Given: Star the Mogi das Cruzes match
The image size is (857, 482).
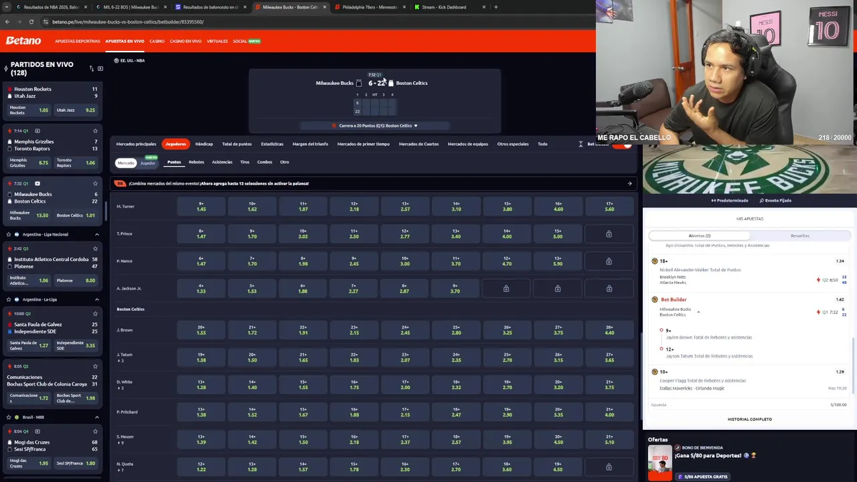Looking at the screenshot, I should coord(95,431).
